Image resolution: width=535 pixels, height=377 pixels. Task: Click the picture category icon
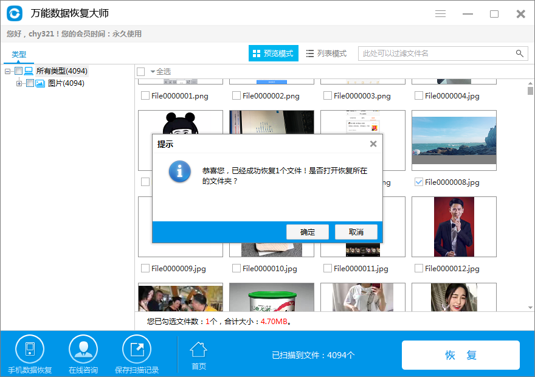point(40,83)
